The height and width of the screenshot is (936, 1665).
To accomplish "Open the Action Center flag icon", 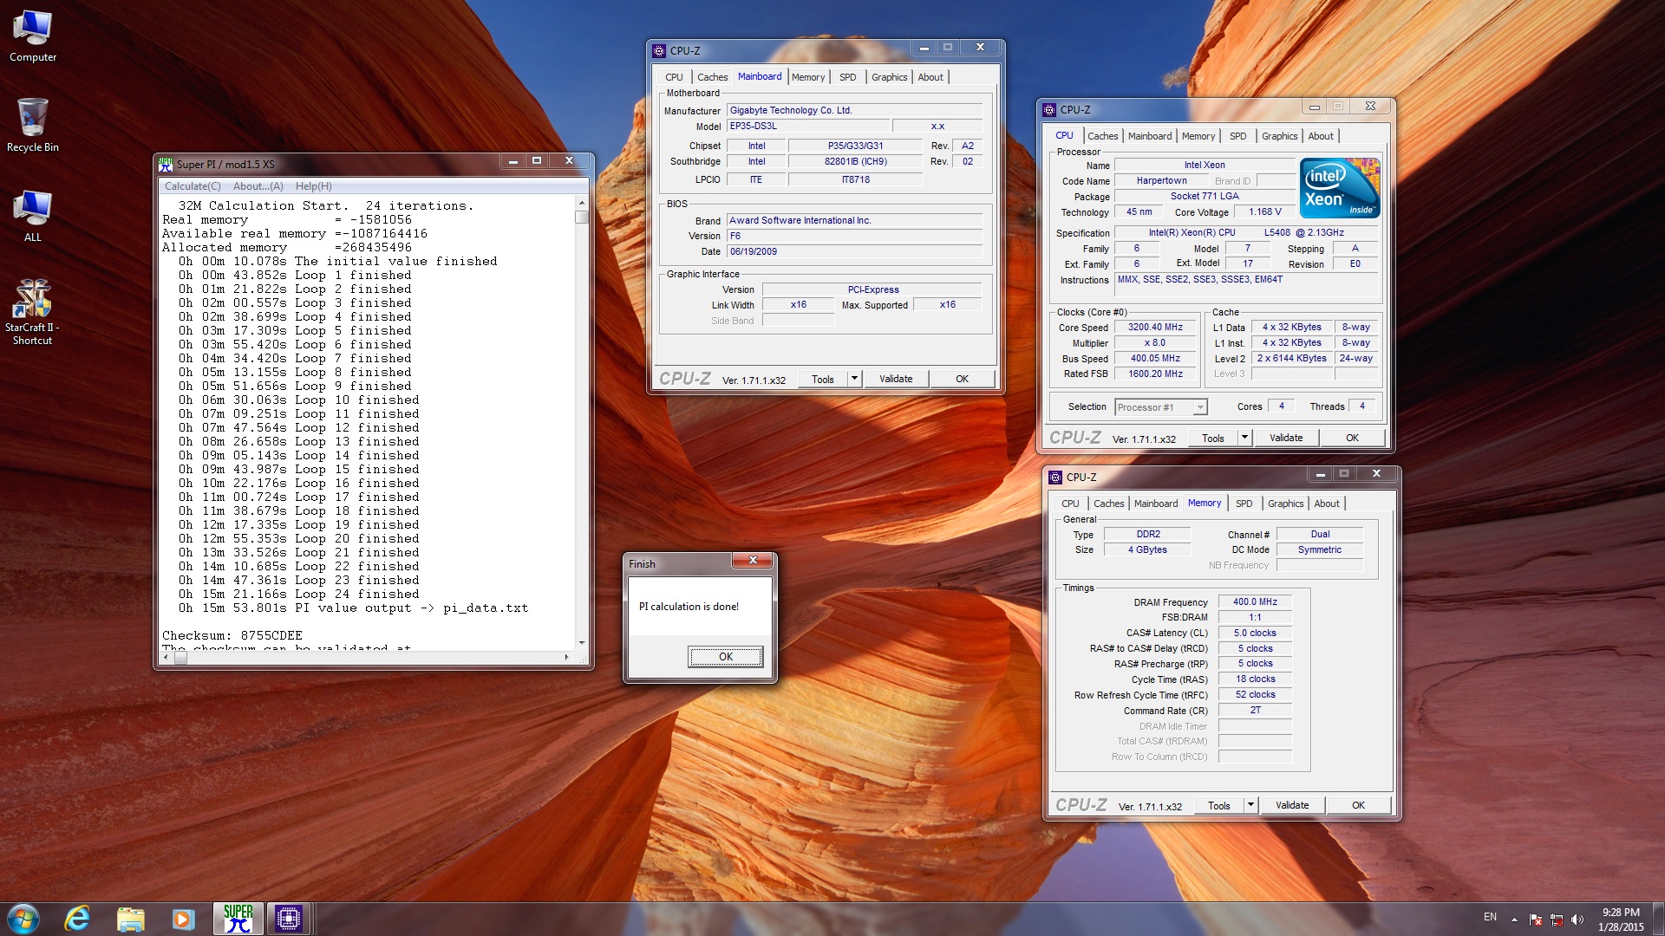I will click(1536, 920).
